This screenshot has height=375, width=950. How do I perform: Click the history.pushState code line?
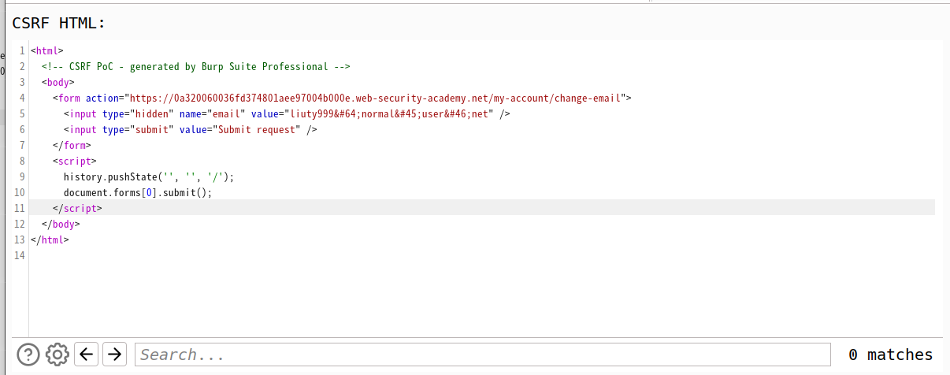[x=149, y=177]
